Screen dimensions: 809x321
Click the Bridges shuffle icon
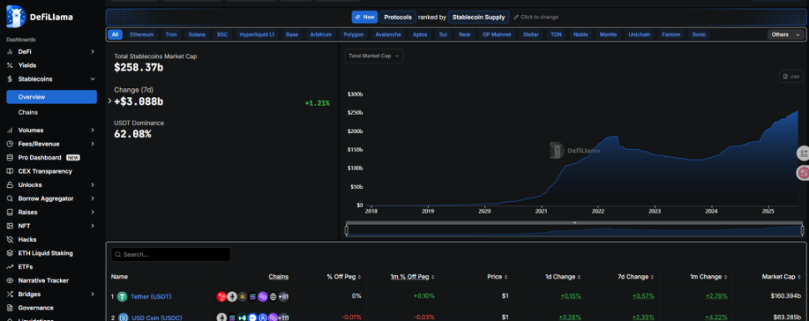(9, 294)
